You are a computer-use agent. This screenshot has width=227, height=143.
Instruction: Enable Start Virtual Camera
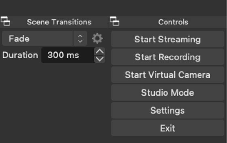pyautogui.click(x=167, y=75)
